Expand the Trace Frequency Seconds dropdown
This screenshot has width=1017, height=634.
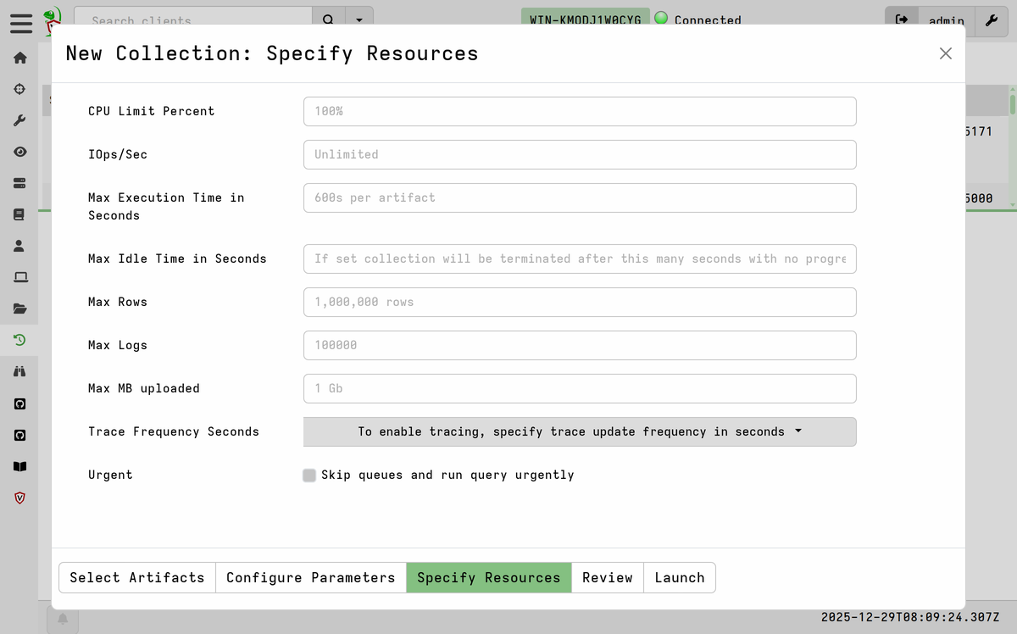[580, 431]
